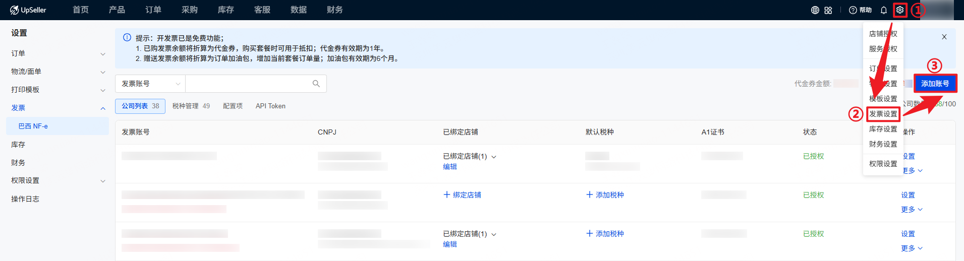Open the globe language icon
The width and height of the screenshot is (964, 261).
click(x=815, y=10)
